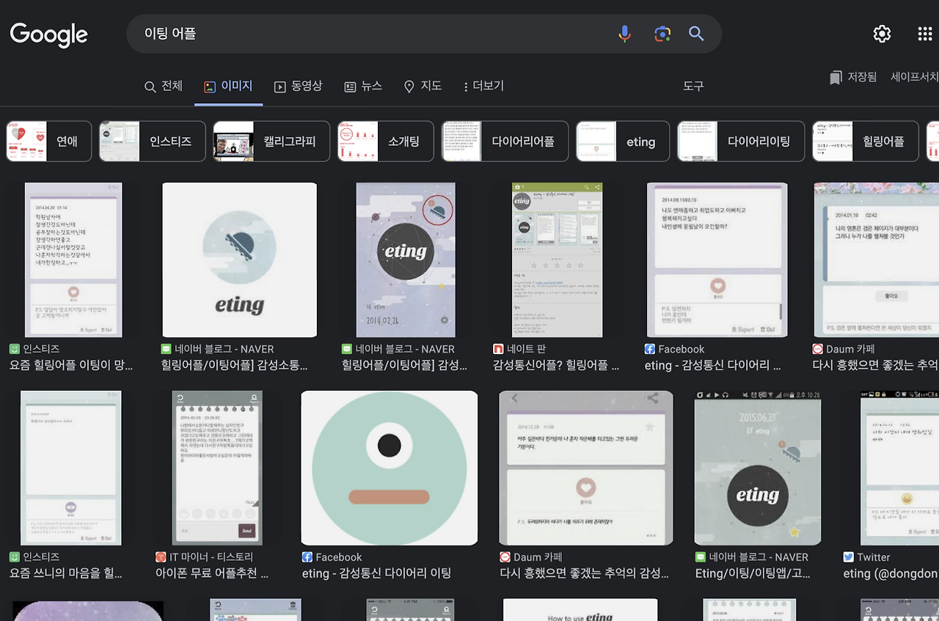Click the 저장됨 bookmark icon

coord(836,77)
